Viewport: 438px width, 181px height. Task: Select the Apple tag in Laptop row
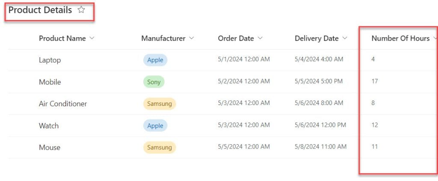coord(155,60)
